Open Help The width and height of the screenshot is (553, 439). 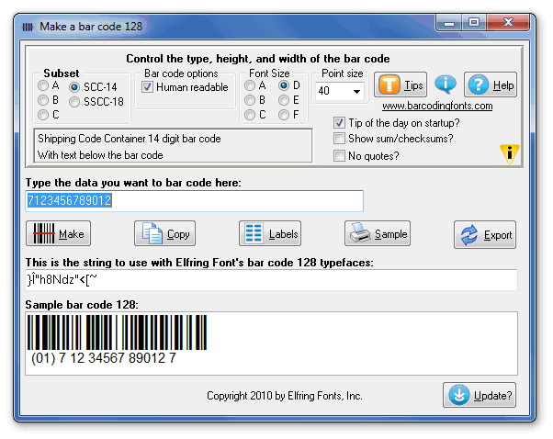tap(491, 84)
